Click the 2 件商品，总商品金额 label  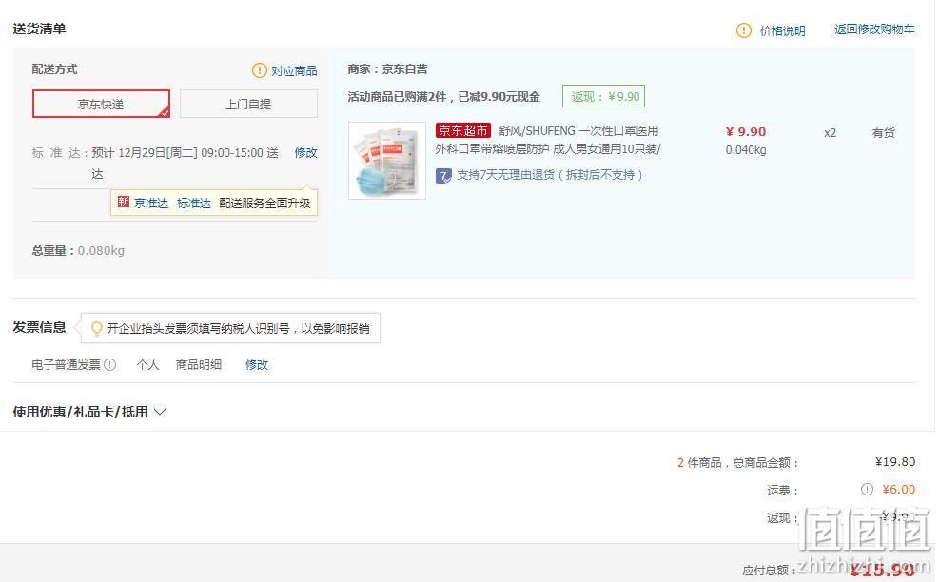(738, 462)
